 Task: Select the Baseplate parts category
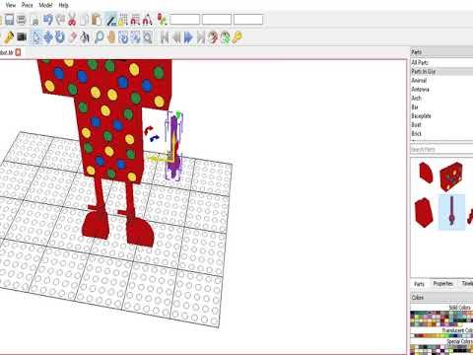pos(421,115)
